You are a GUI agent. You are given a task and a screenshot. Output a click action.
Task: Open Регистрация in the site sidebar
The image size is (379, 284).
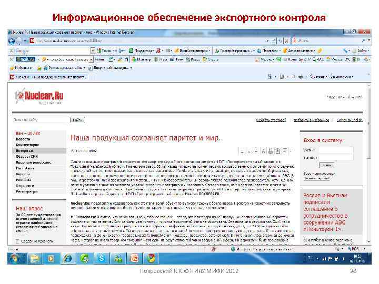27,191
